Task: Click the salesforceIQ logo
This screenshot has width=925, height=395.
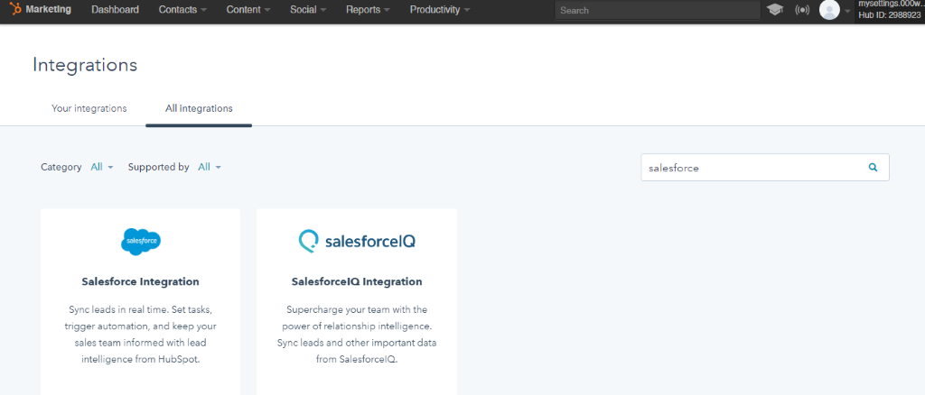Action: 356,241
